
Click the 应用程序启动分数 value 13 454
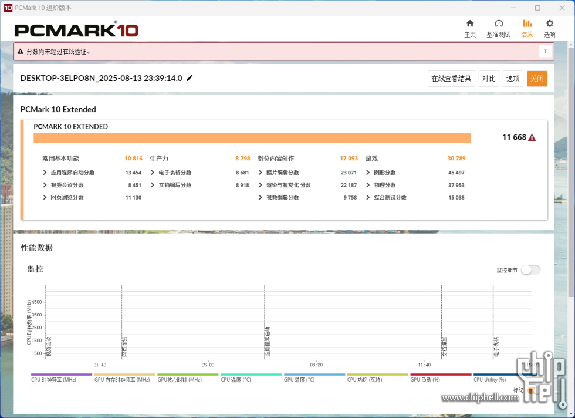133,173
